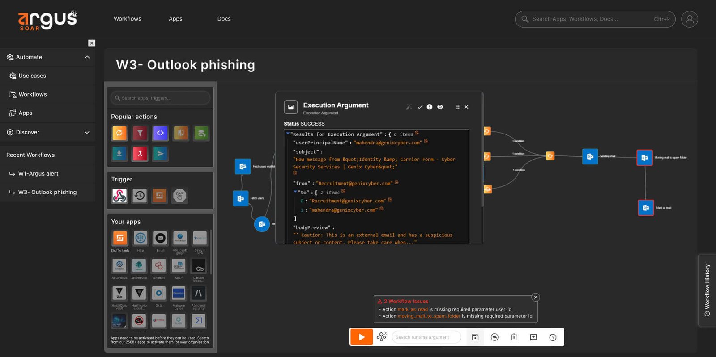Add a comment with the plus-bubble icon
The height and width of the screenshot is (357, 716).
(x=533, y=337)
